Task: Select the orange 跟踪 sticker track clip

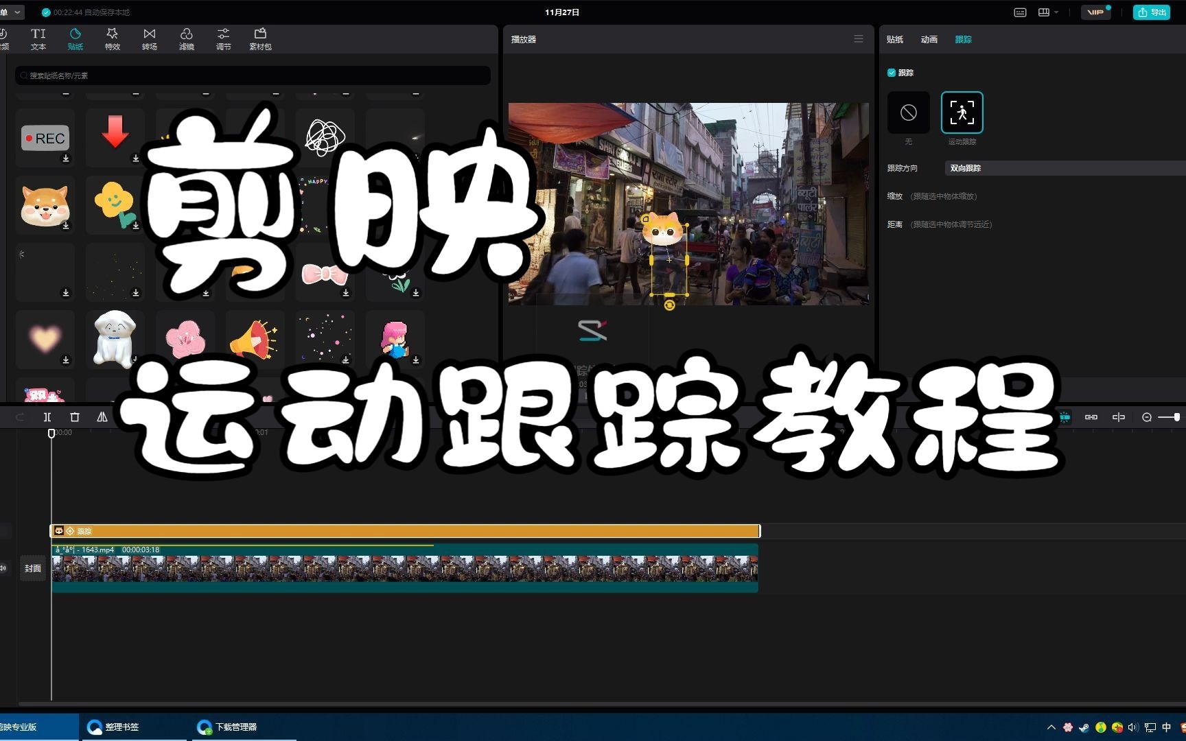Action: click(x=406, y=531)
